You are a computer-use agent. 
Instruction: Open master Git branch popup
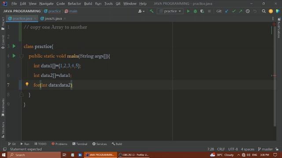pyautogui.click(x=265, y=149)
